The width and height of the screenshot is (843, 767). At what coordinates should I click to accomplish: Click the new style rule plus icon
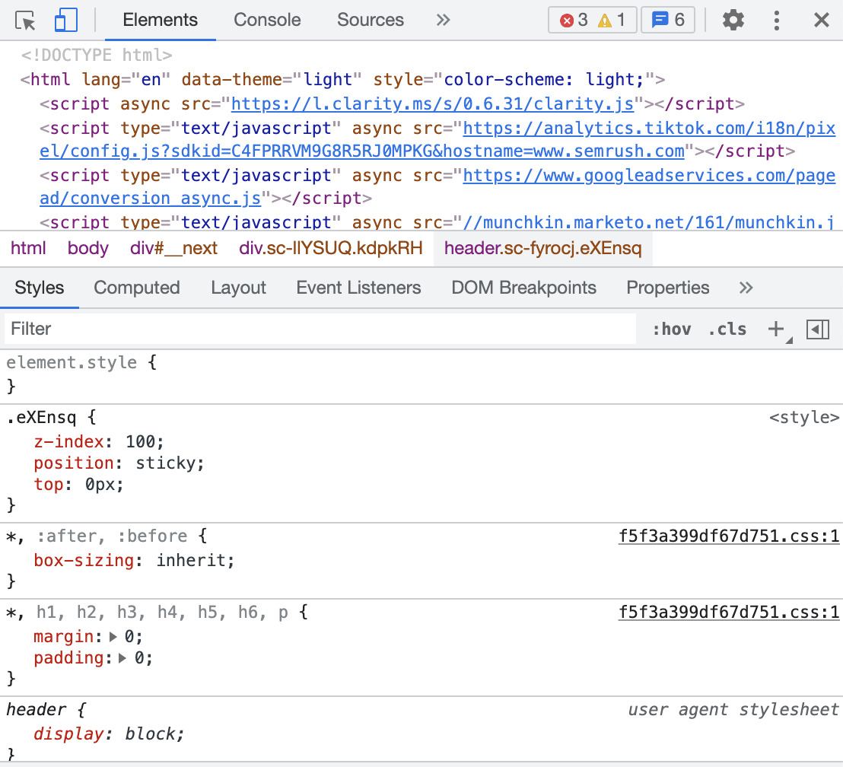tap(775, 329)
